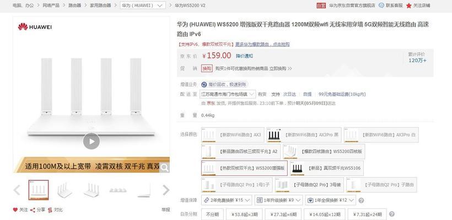Show next thumbnails with right arrow
The height and width of the screenshot is (220, 452).
click(166, 190)
